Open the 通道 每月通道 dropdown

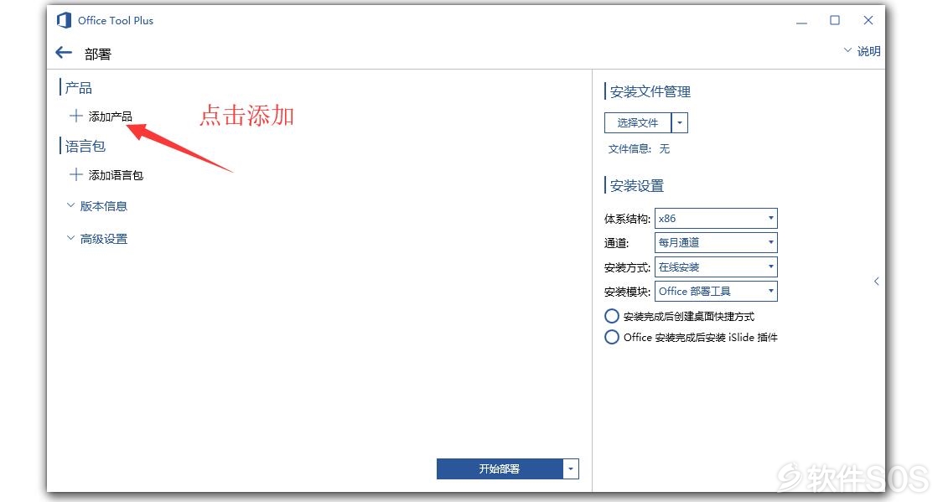point(716,242)
